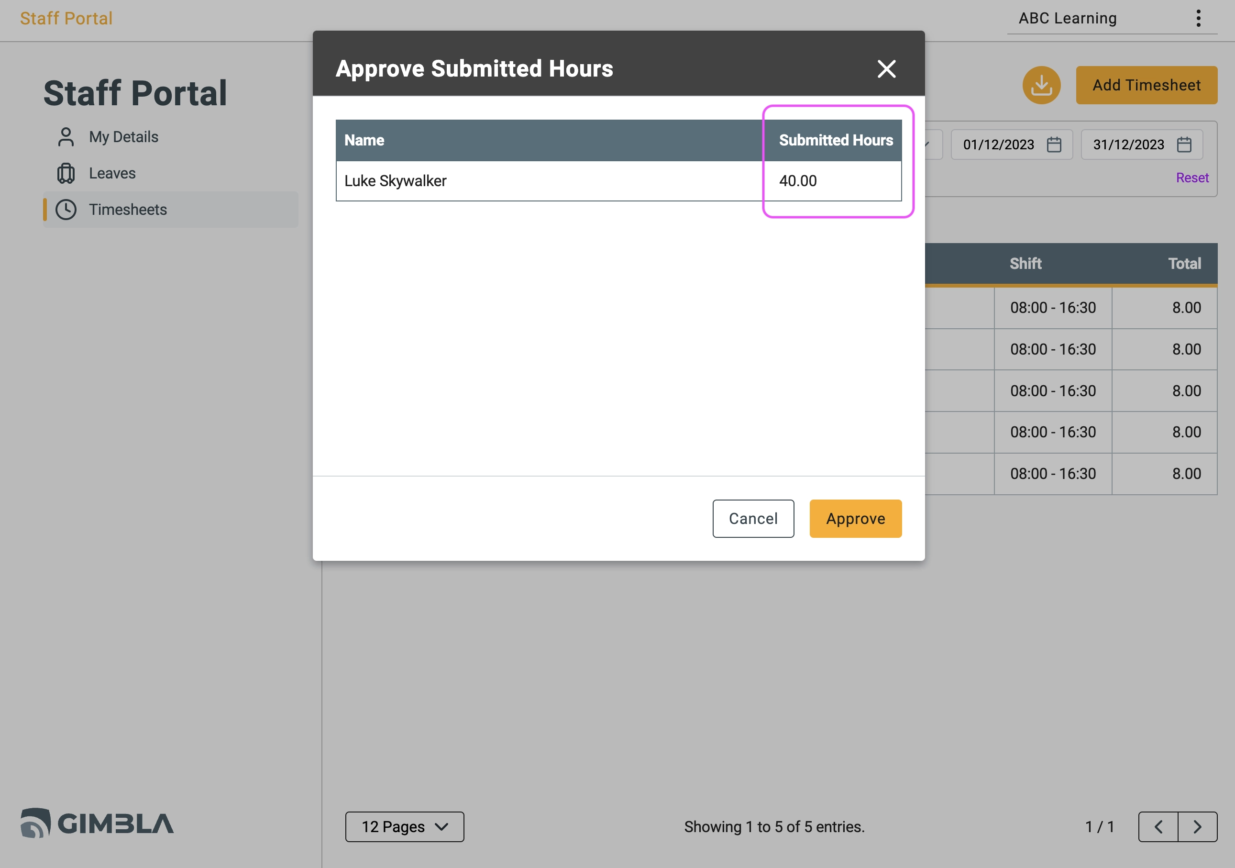The image size is (1235, 868).
Task: Click the download/export icon
Action: coord(1042,85)
